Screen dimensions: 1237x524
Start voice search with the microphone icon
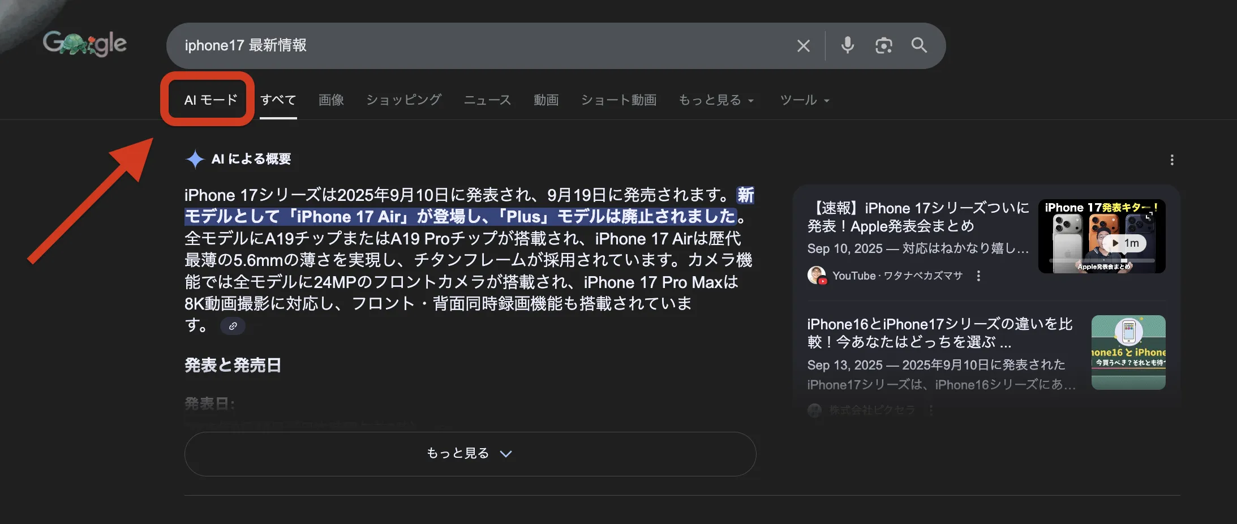click(x=847, y=45)
